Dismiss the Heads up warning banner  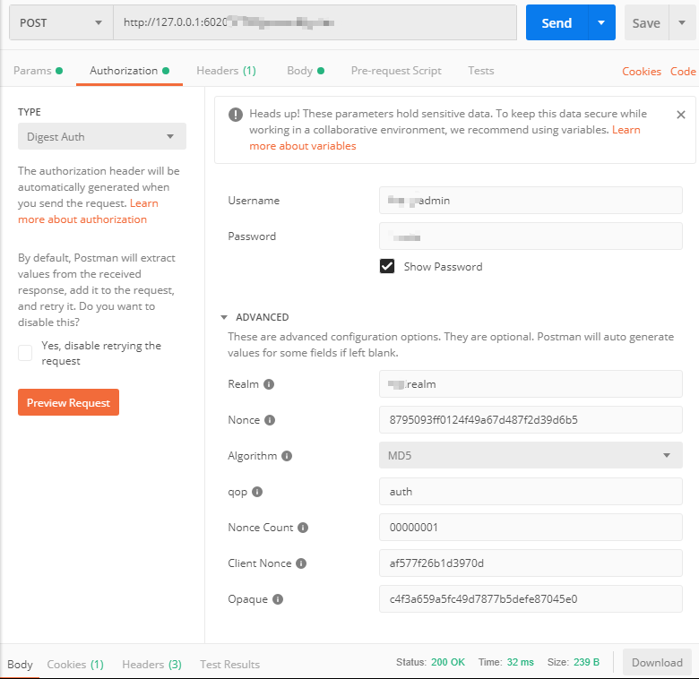[680, 115]
